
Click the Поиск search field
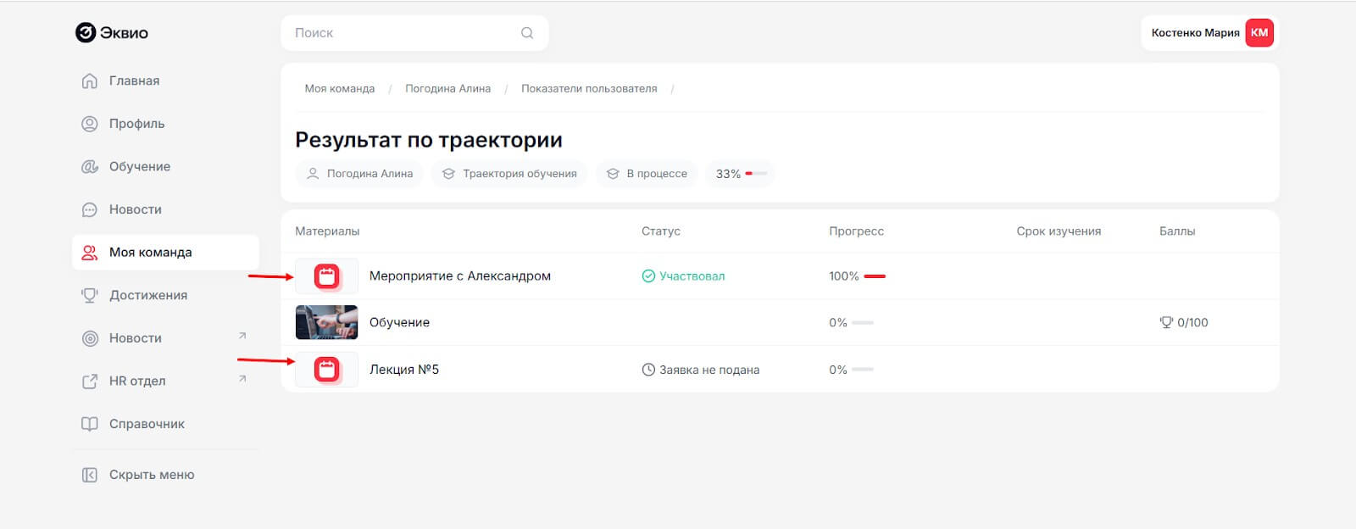click(414, 33)
